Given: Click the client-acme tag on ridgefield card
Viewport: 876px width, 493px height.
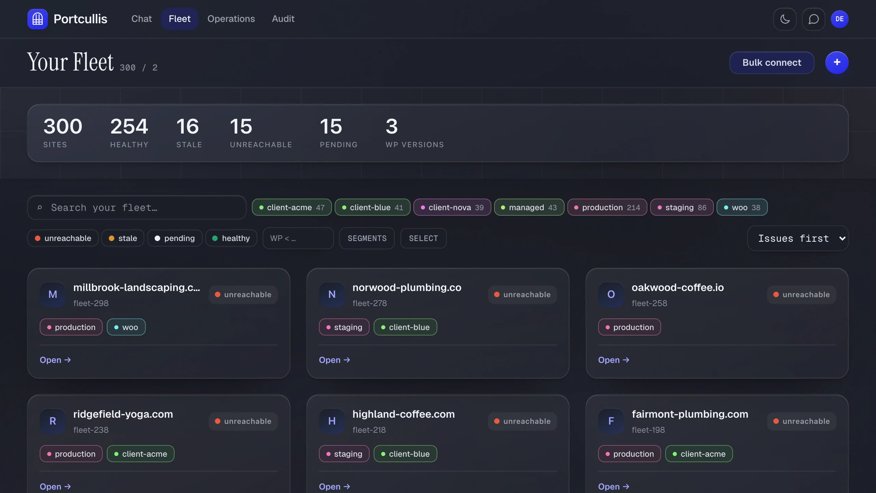Looking at the screenshot, I should tap(141, 454).
